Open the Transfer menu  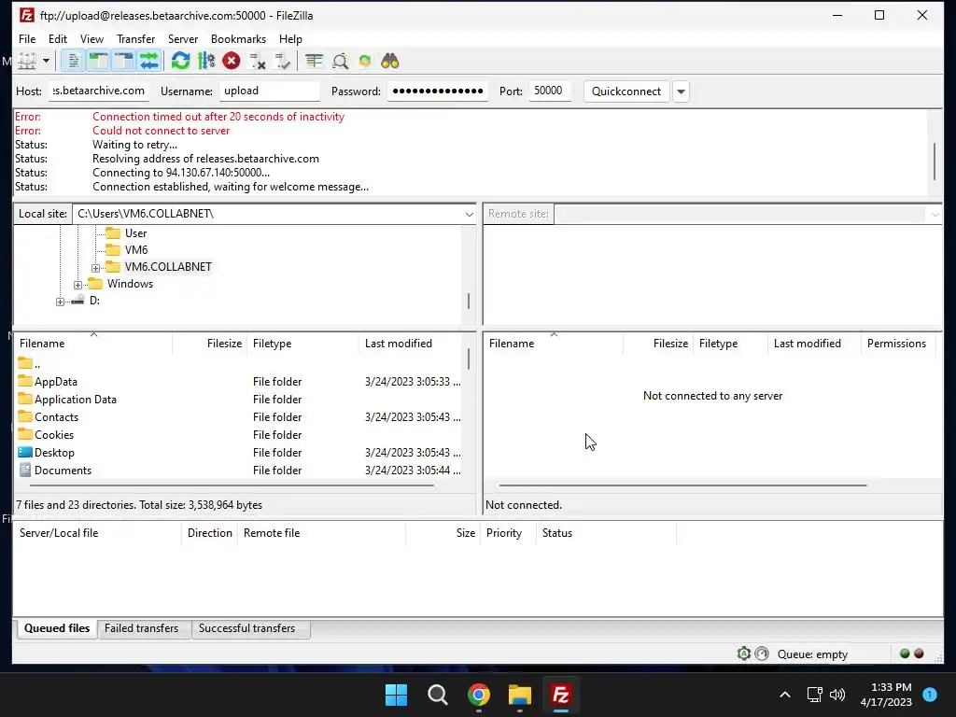(x=136, y=39)
